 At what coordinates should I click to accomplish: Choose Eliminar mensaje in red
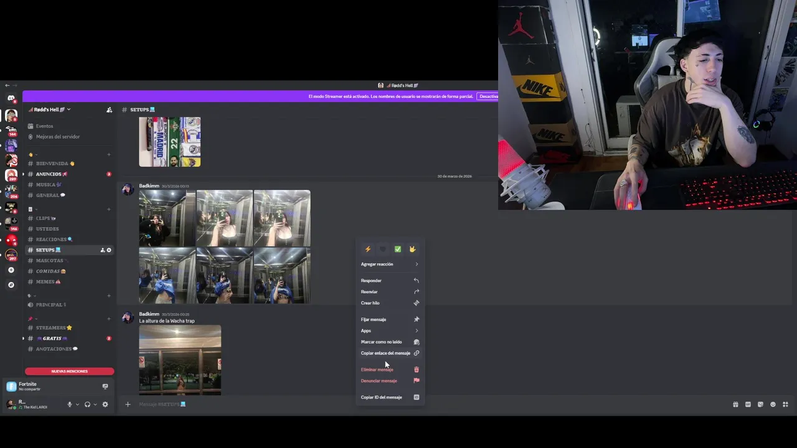pos(390,370)
